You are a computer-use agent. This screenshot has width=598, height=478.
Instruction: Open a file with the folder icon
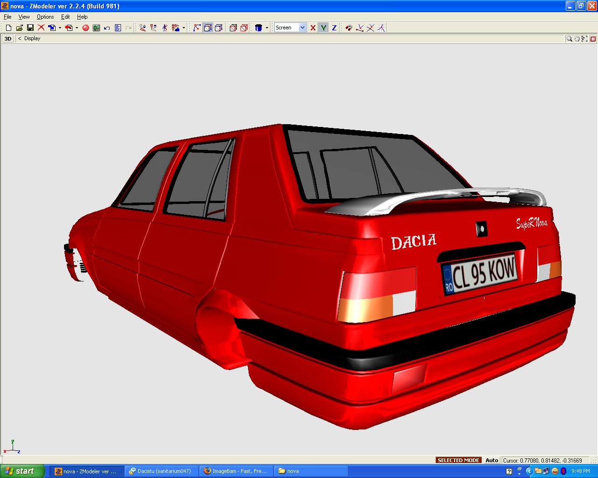click(x=19, y=28)
